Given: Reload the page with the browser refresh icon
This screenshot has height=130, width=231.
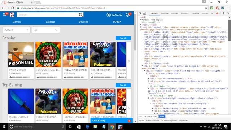Looking at the screenshot, I should 13,8.
